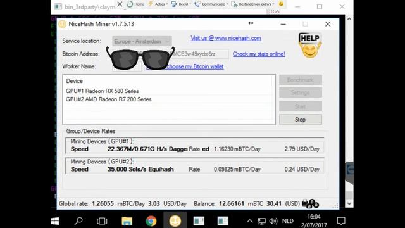The image size is (405, 228).
Task: Open Action Center notifications
Action: (341, 221)
